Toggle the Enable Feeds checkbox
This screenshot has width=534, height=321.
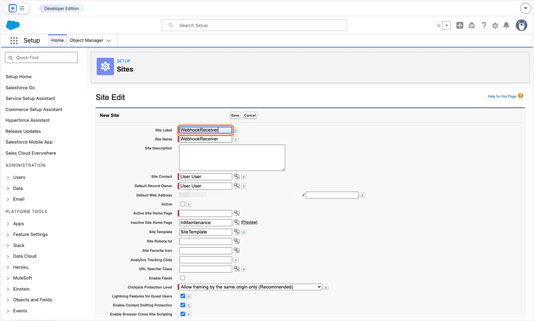182,278
